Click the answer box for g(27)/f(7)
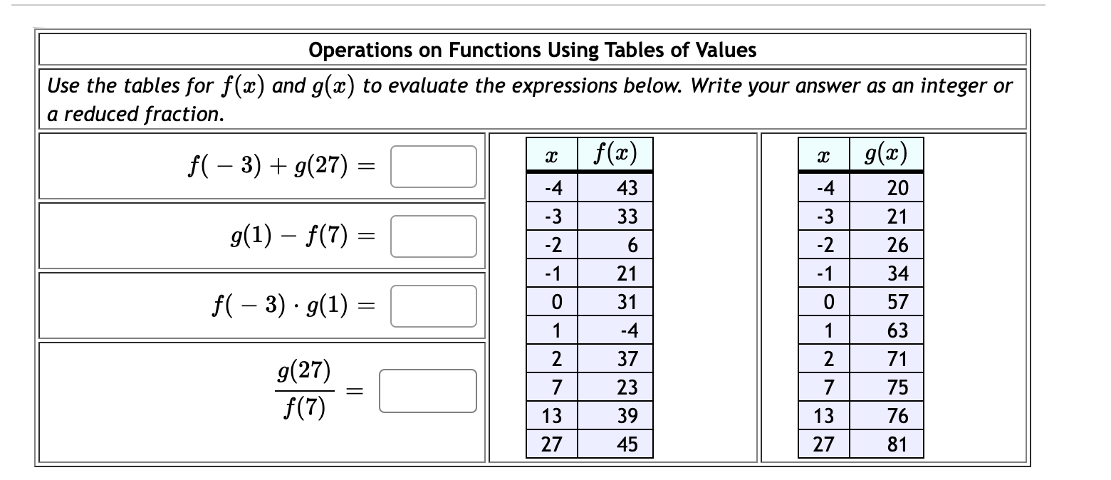1111x480 pixels. click(x=428, y=390)
